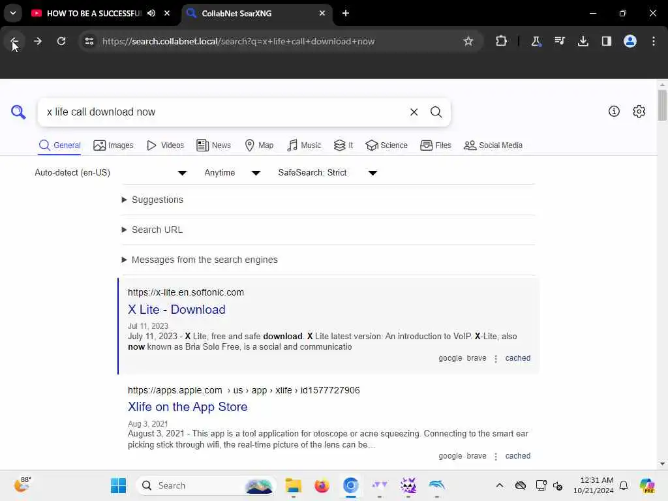Switch to Science search category
Screen dimensions: 668x501
tap(386, 145)
